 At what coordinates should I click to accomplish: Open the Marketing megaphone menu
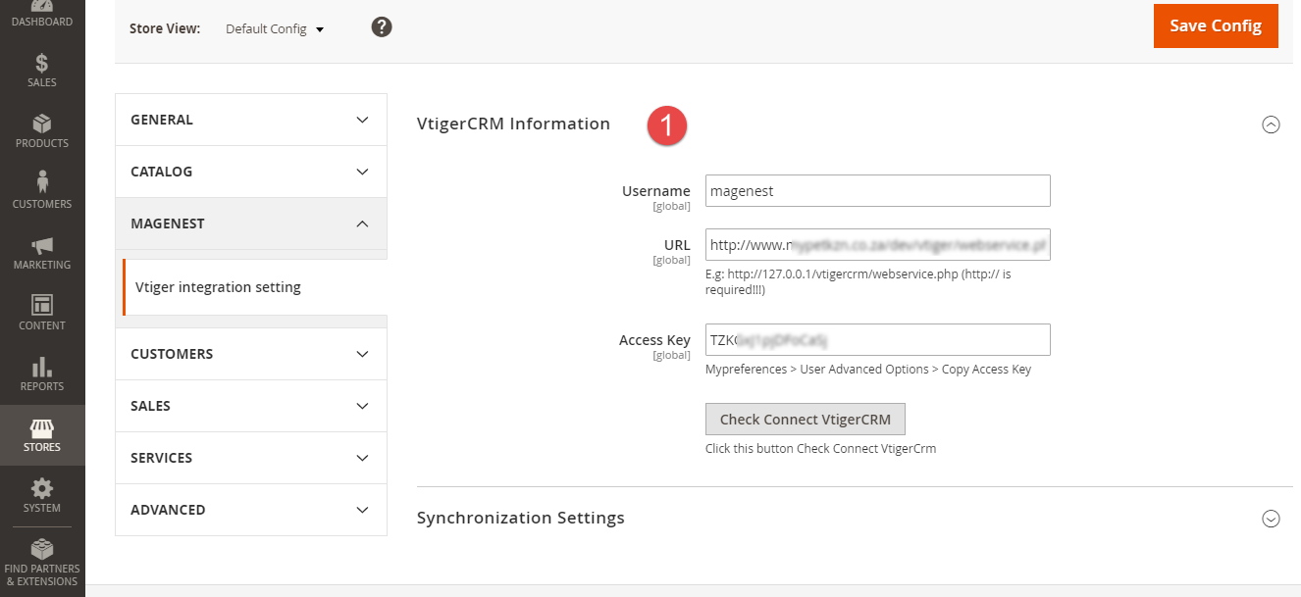(42, 253)
